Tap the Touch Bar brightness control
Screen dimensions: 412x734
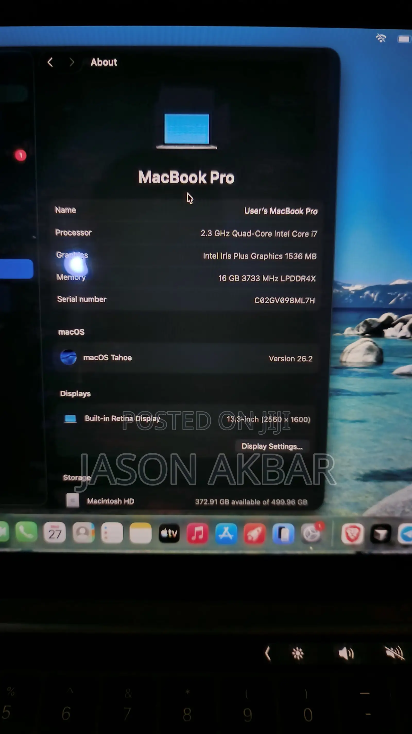pos(298,653)
